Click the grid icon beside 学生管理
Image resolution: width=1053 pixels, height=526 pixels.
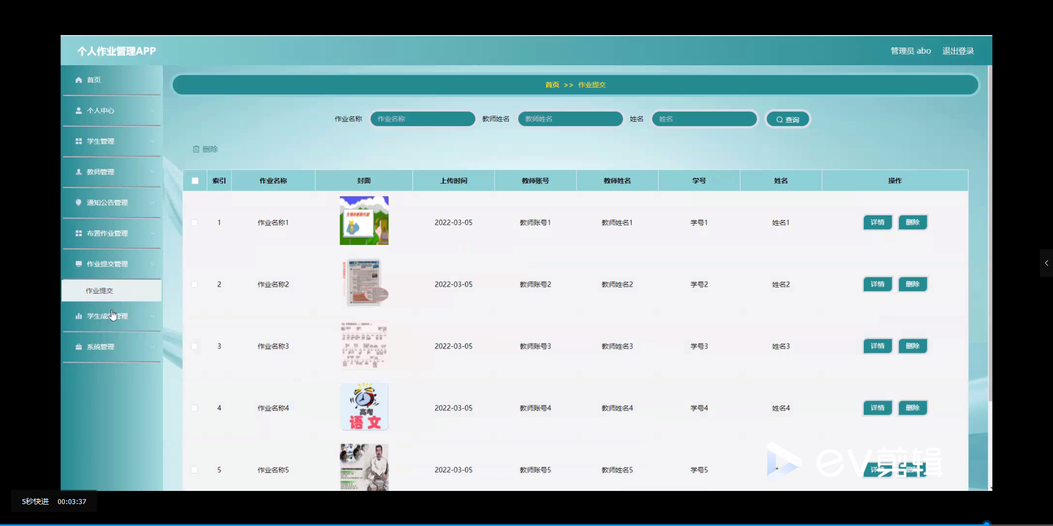[x=78, y=141]
